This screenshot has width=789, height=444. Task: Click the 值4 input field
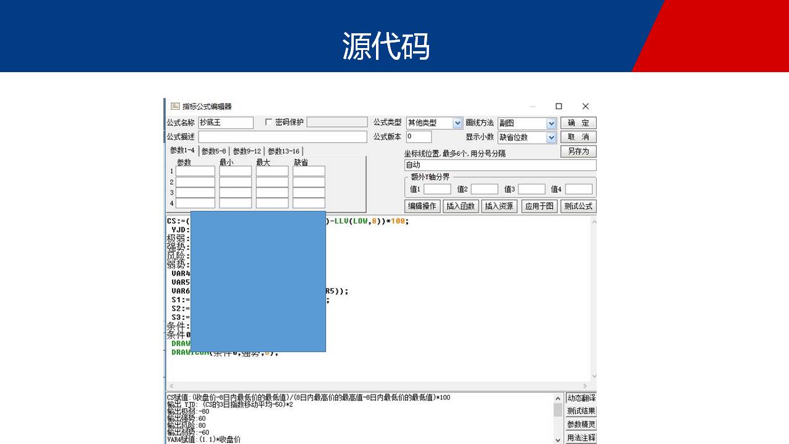(579, 189)
